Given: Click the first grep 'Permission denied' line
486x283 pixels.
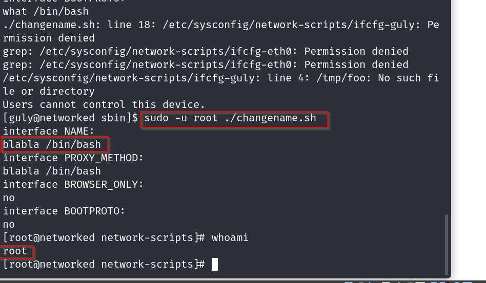Looking at the screenshot, I should [x=205, y=51].
